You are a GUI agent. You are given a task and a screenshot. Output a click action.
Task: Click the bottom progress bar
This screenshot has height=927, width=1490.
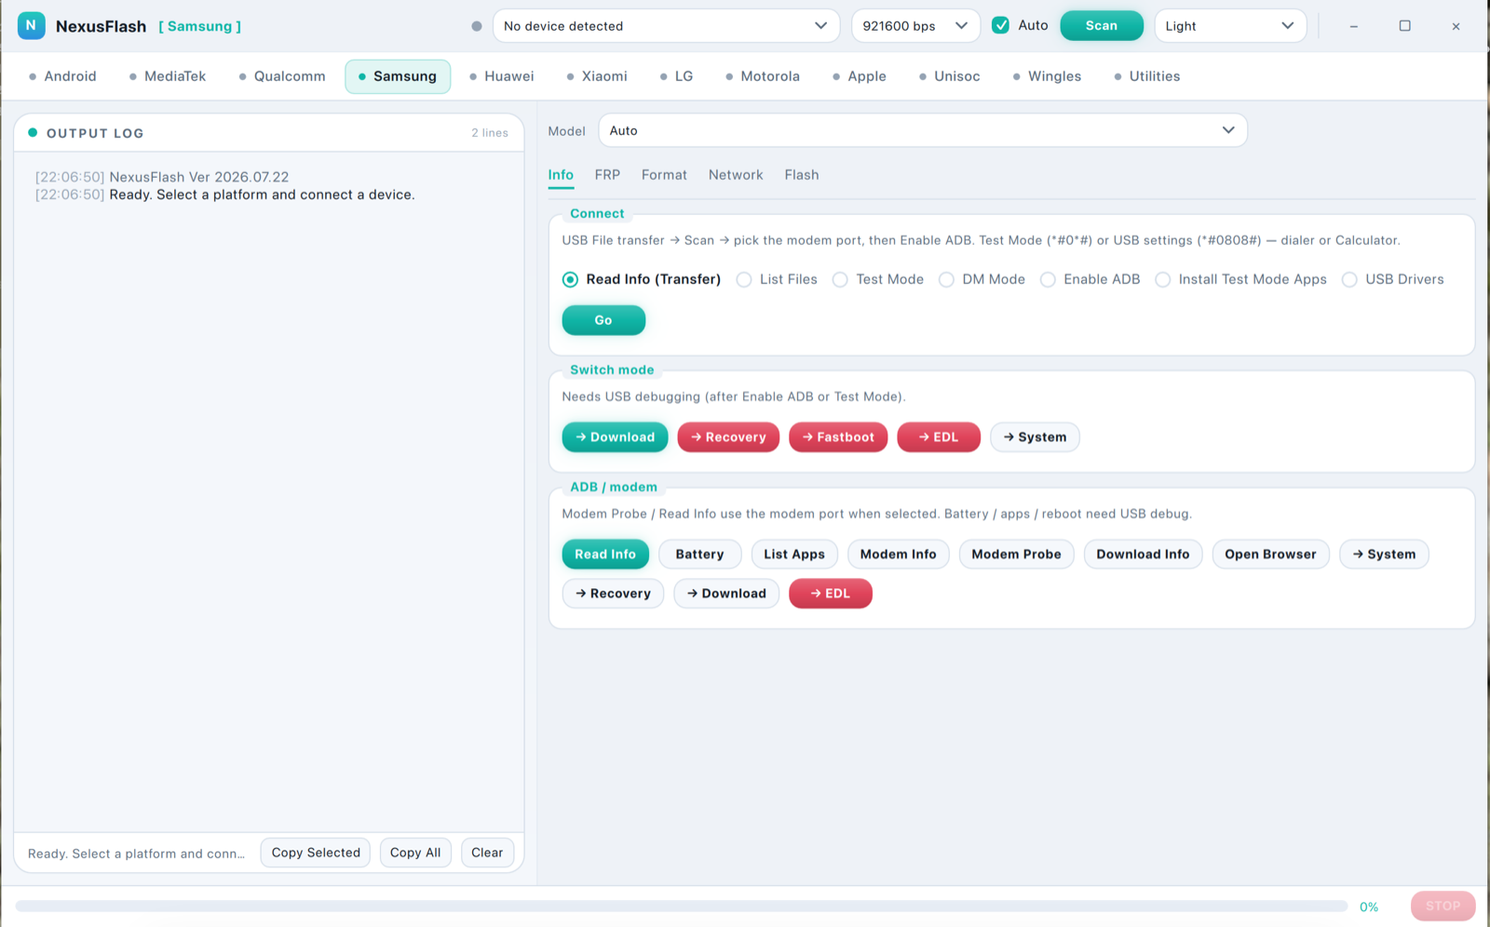[x=682, y=907]
